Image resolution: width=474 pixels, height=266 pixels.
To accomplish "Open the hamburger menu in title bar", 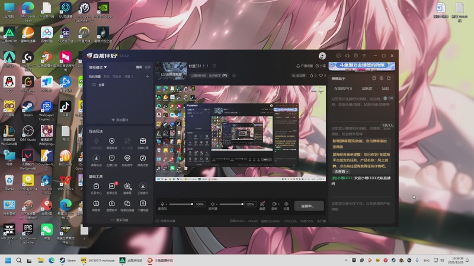I will point(364,56).
